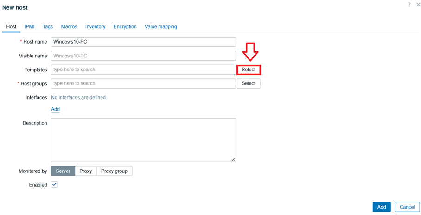Select the Host tab

point(11,27)
